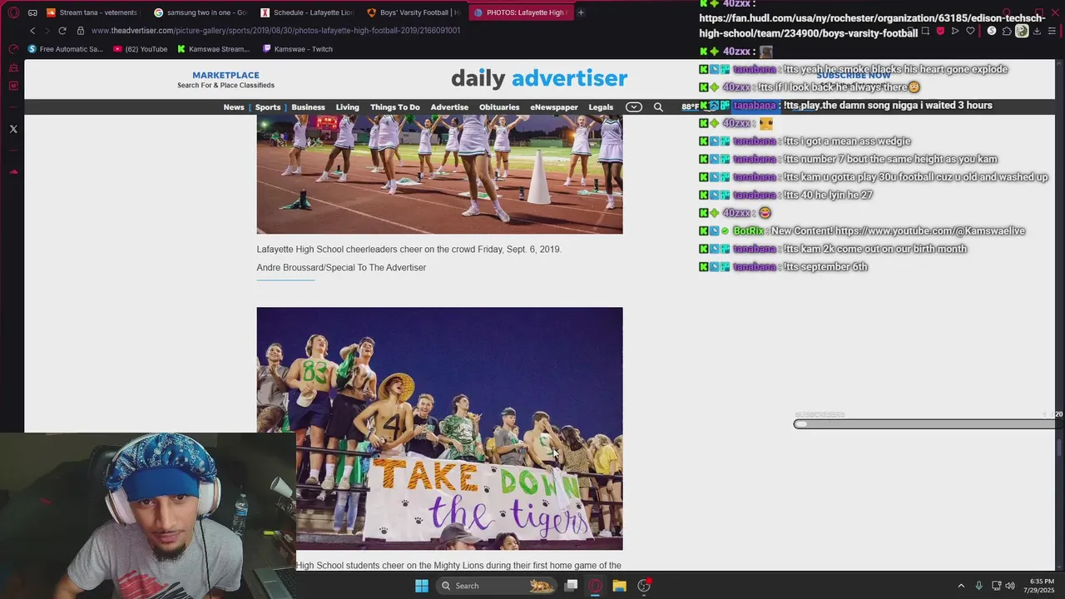Image resolution: width=1065 pixels, height=599 pixels.
Task: Go back with the browser back arrow
Action: 32,31
